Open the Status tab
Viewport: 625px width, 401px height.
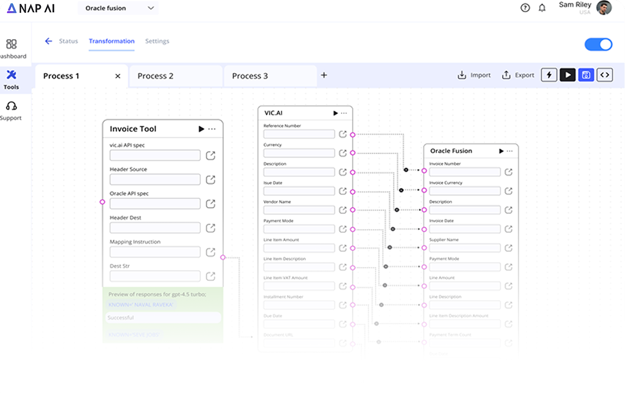coord(69,41)
